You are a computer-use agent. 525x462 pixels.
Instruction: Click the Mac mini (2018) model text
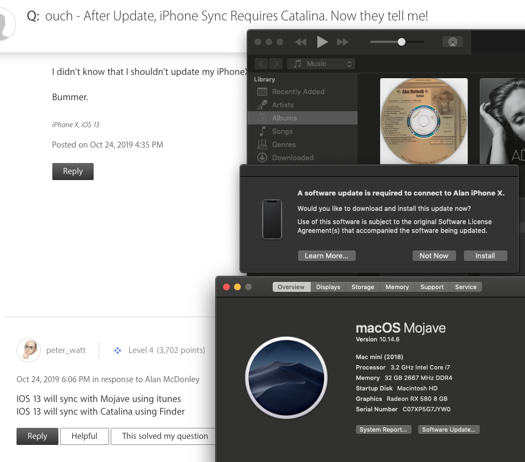(x=380, y=357)
